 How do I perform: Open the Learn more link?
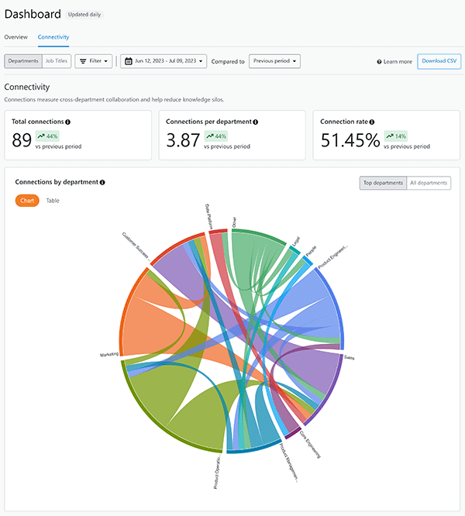398,62
